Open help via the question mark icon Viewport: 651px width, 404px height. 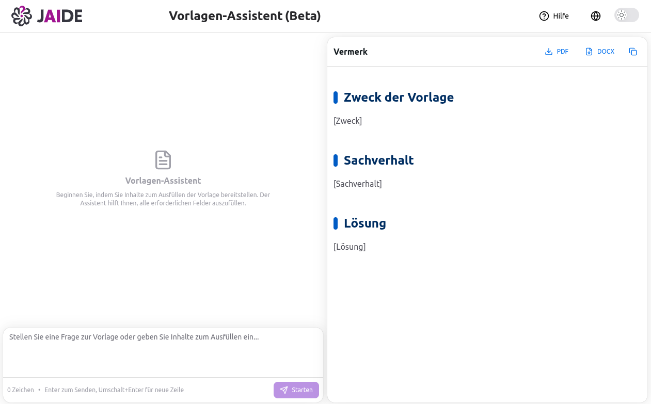[544, 16]
